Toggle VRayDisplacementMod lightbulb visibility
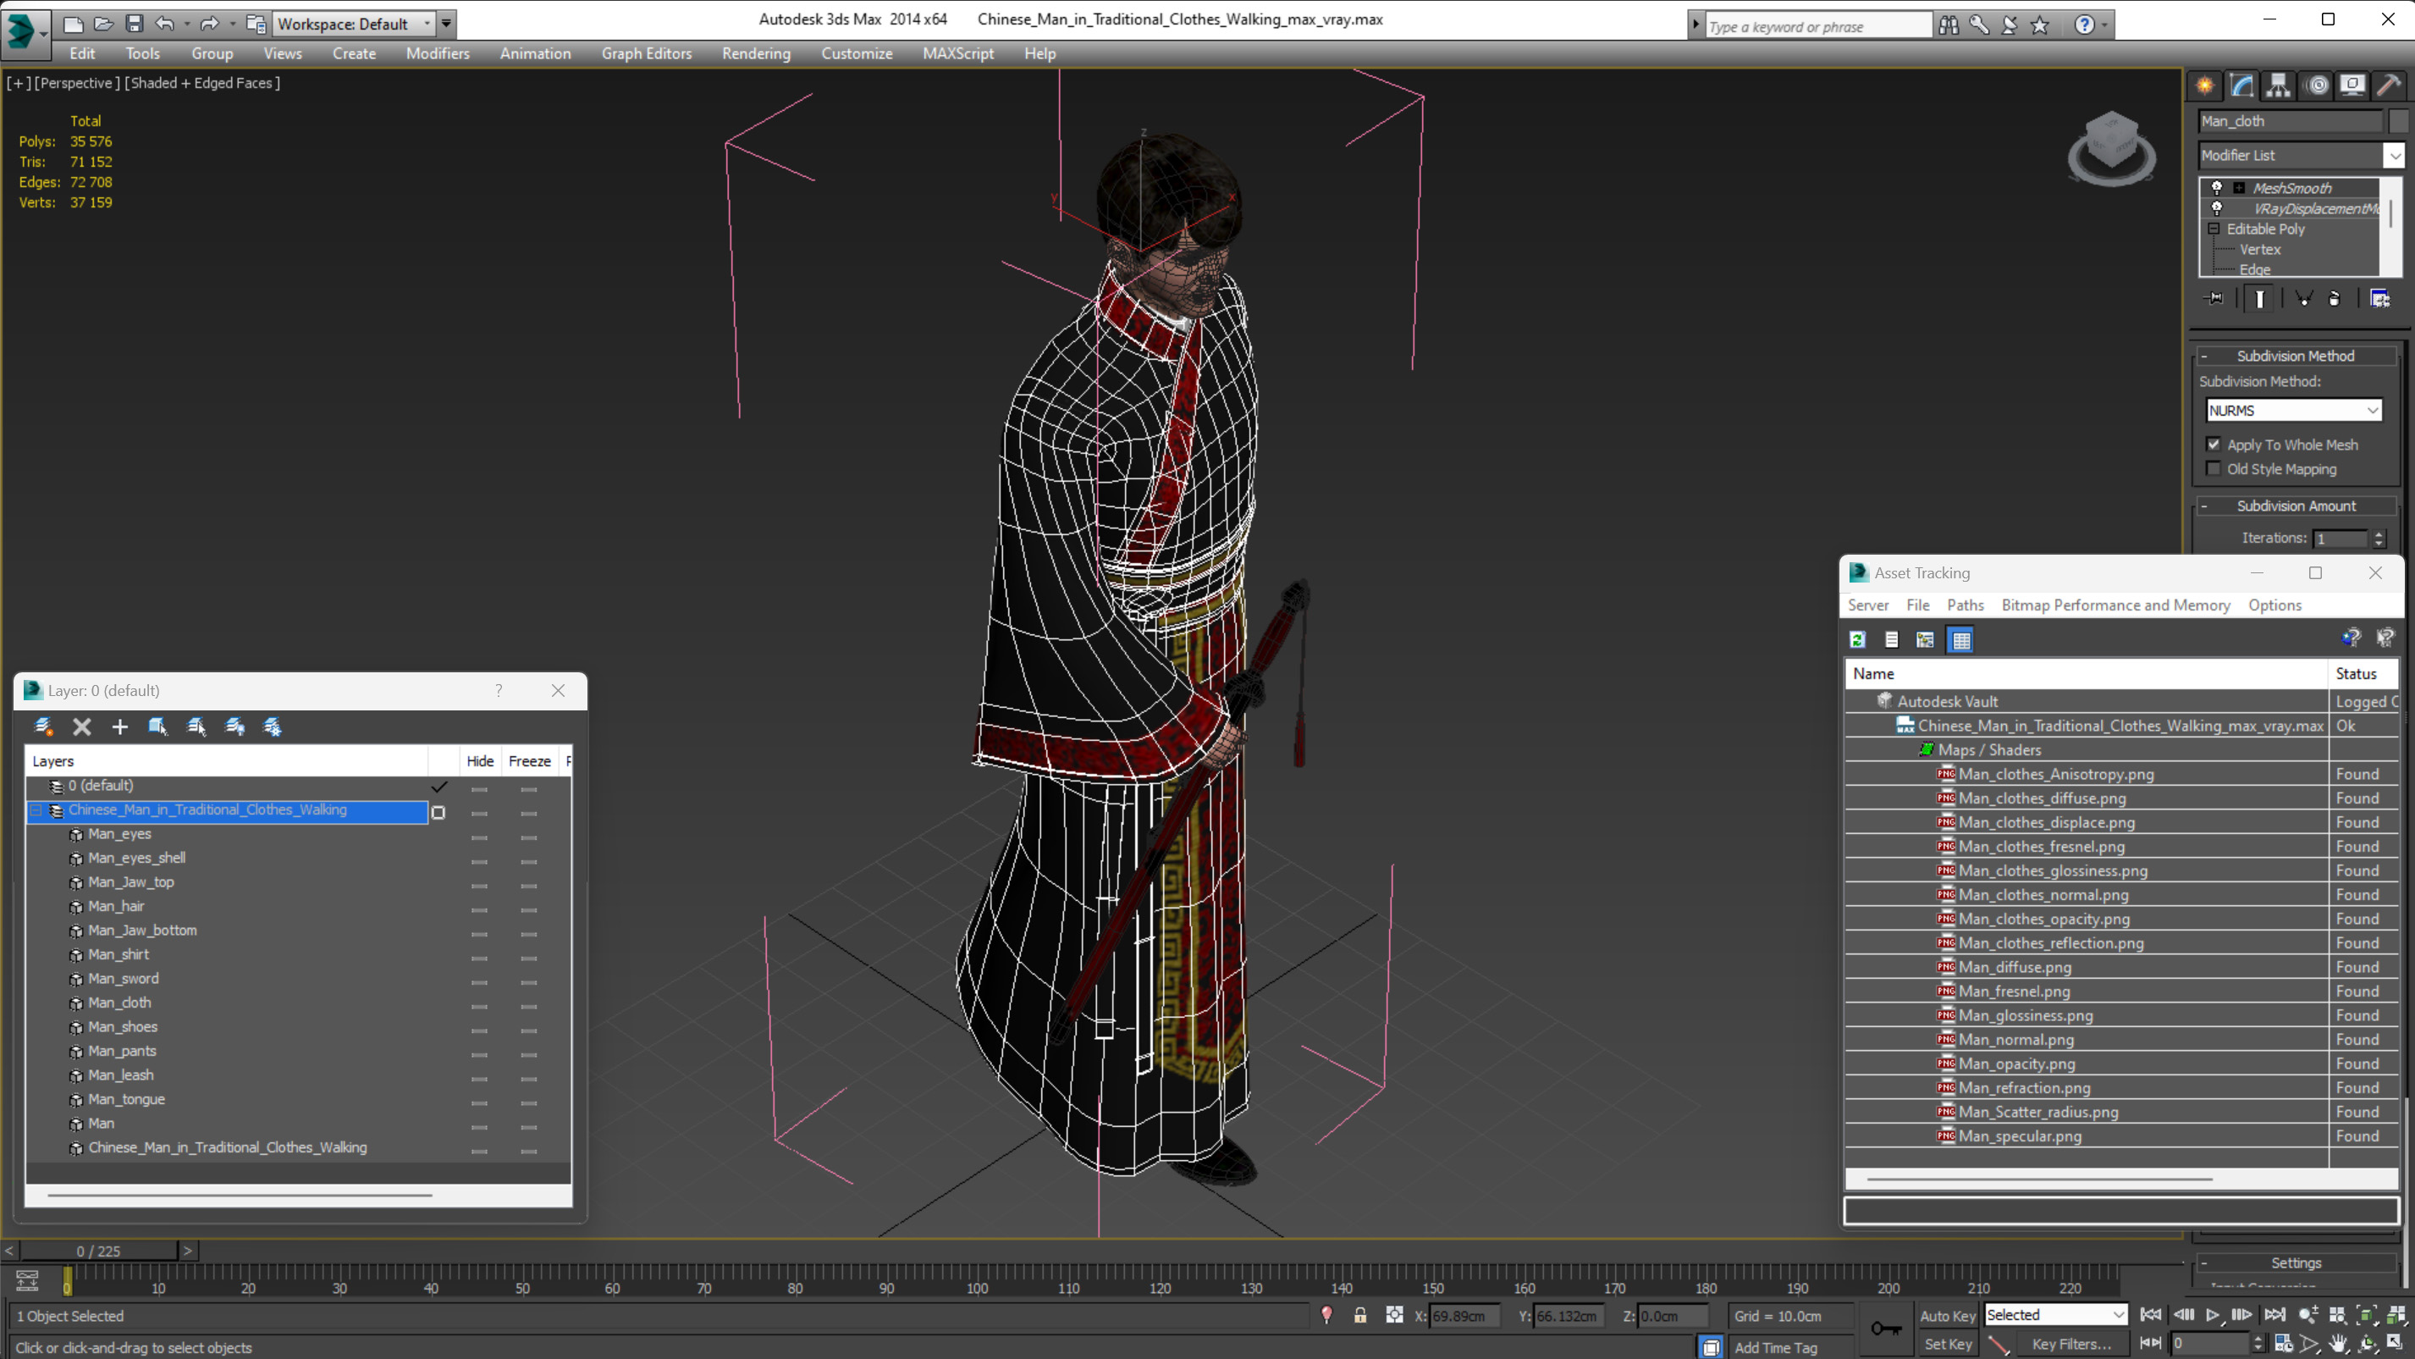 (x=2217, y=208)
